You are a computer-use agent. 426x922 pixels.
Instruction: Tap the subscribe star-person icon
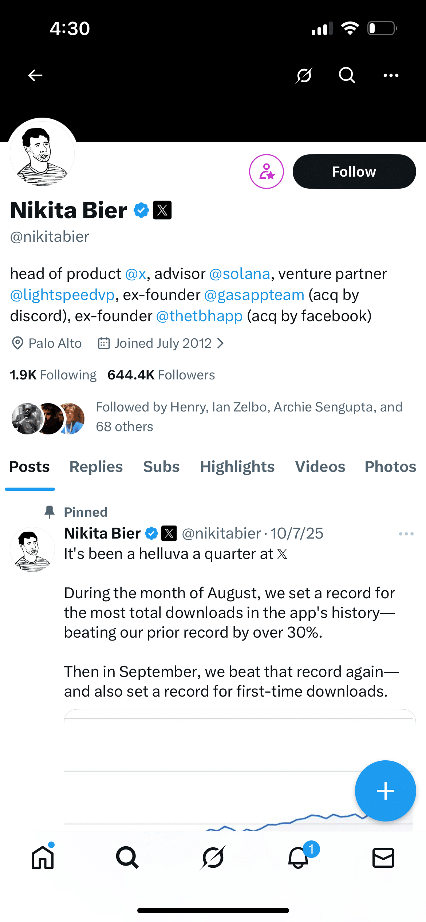coord(267,172)
